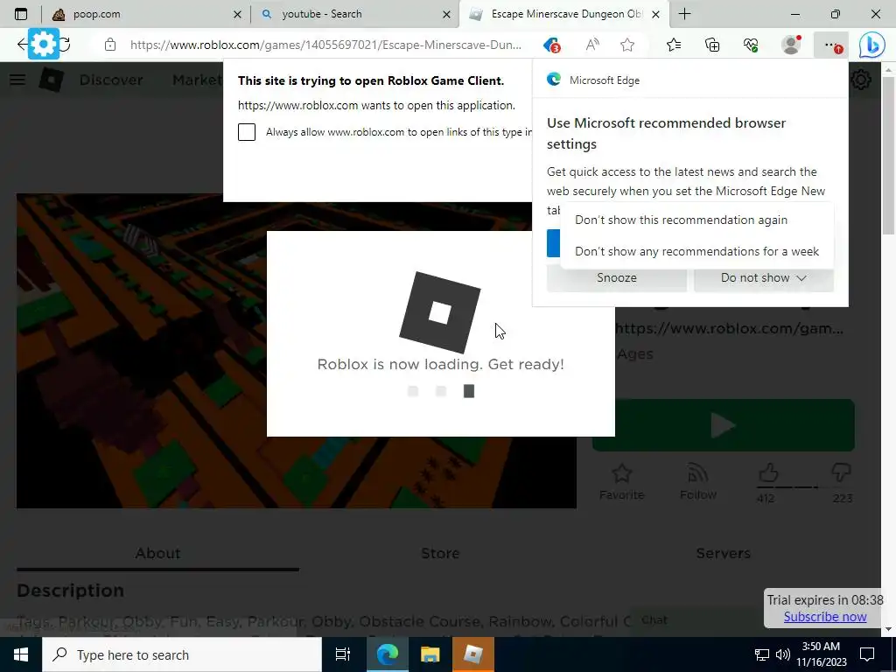Open the Bing Copilot sidebar icon
This screenshot has height=672, width=896.
pos(872,45)
